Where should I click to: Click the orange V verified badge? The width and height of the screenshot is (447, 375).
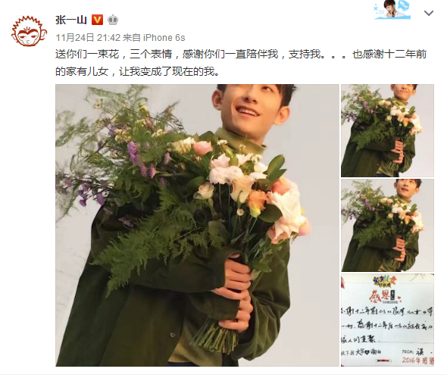coord(97,20)
